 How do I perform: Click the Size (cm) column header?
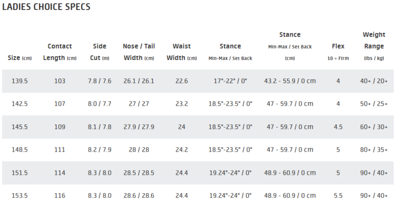tap(20, 58)
